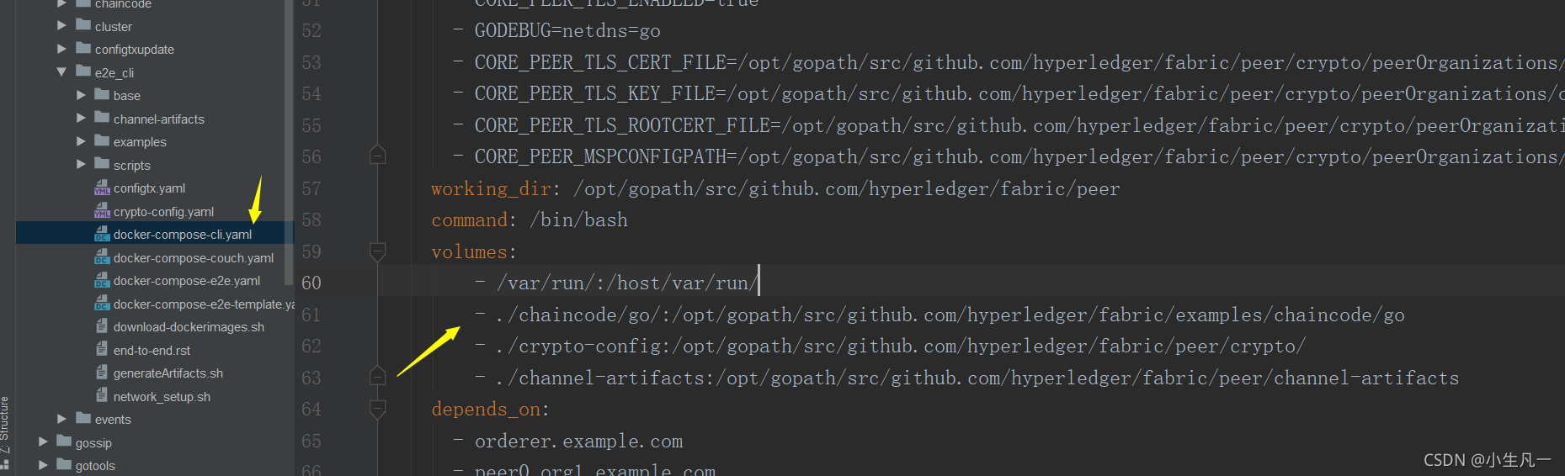Screen dimensions: 1565x476
Task: Click the crypto-config.yaml file icon
Action: click(102, 211)
